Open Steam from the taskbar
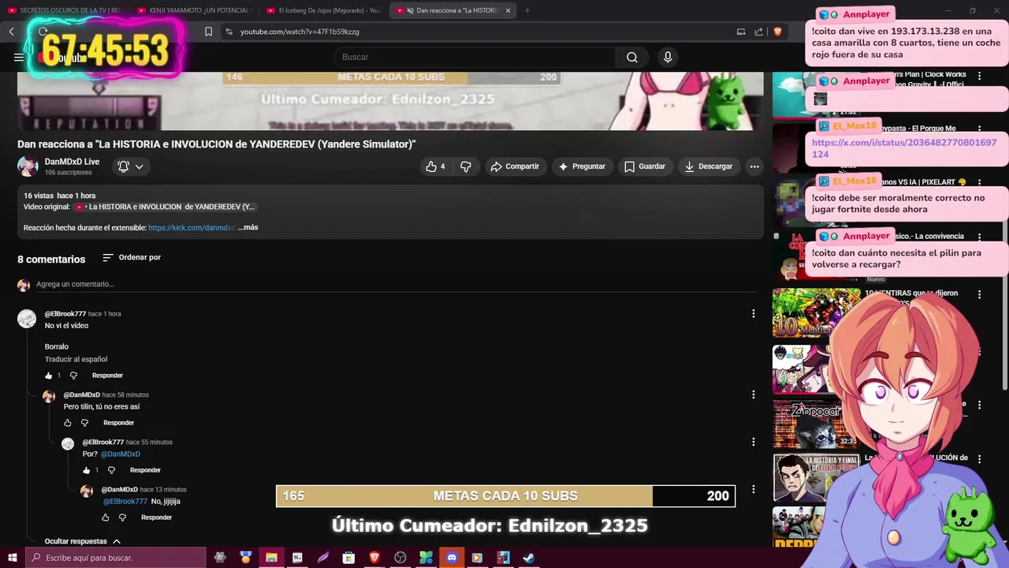The height and width of the screenshot is (568, 1009). click(x=529, y=558)
